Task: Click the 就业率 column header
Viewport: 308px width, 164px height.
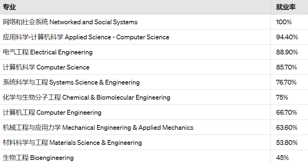Action: click(289, 7)
